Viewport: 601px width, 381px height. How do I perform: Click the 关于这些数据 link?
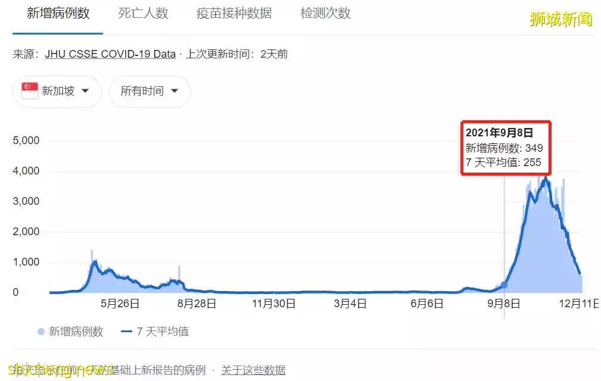pyautogui.click(x=253, y=370)
